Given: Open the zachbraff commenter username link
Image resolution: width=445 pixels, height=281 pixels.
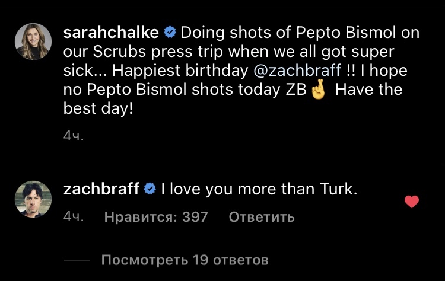Looking at the screenshot, I should tap(101, 190).
